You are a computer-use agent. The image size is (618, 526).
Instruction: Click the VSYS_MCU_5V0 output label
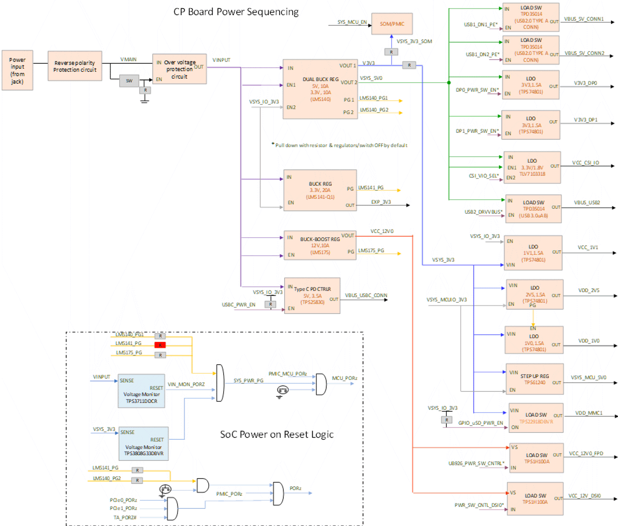589,378
